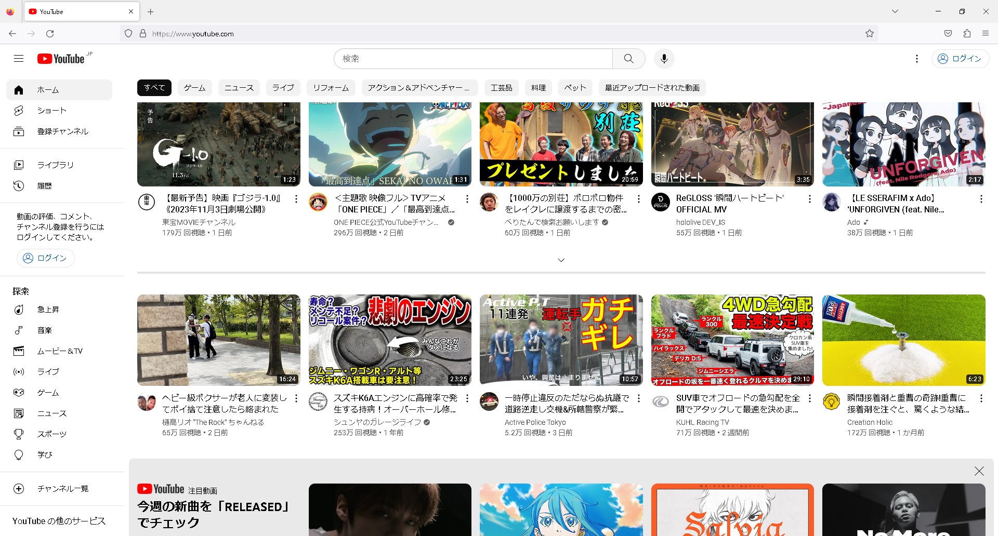This screenshot has height=536, width=998.
Task: Open Firefox list all tabs dropdown
Action: coord(895,11)
